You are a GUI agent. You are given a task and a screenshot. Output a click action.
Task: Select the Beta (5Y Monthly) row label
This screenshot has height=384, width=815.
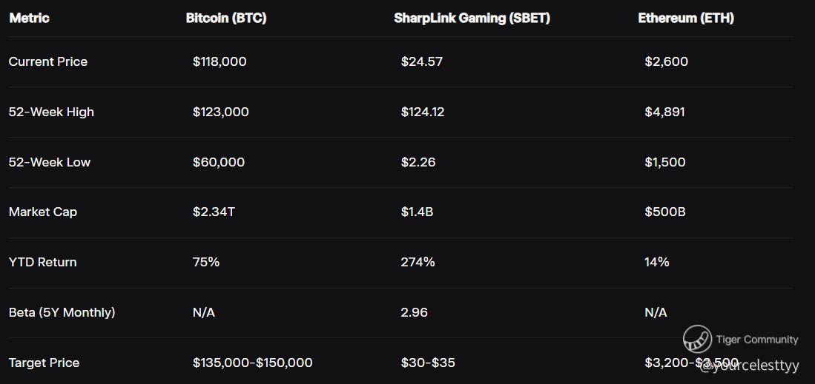[x=62, y=312]
